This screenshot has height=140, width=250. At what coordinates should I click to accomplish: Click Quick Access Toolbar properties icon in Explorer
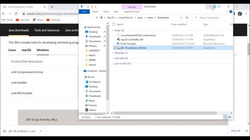pos(87,7)
